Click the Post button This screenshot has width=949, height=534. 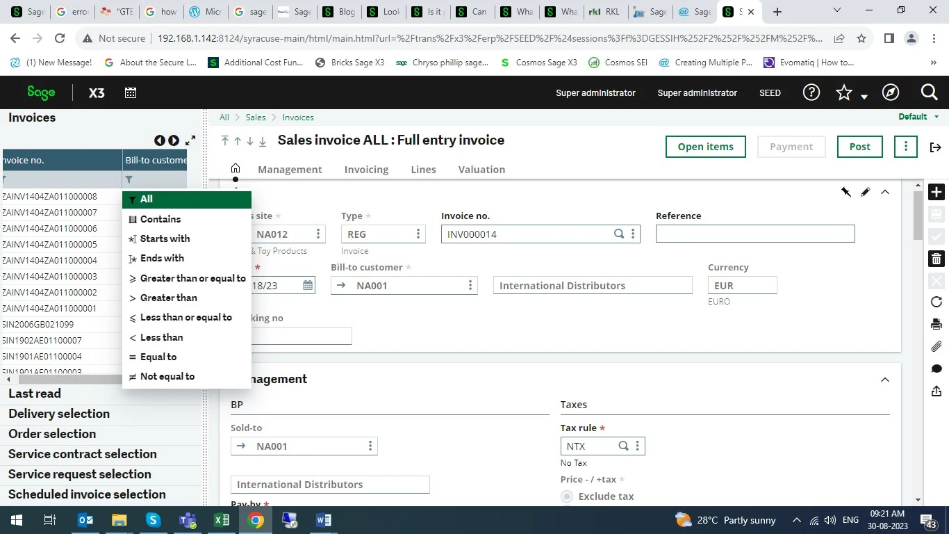coord(859,147)
